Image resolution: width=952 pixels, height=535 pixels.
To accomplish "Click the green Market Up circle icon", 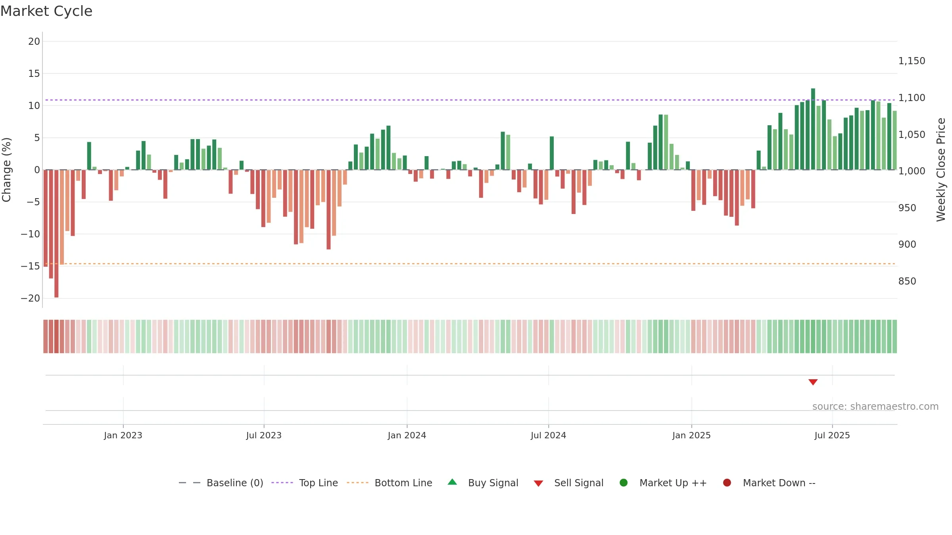I will (624, 483).
